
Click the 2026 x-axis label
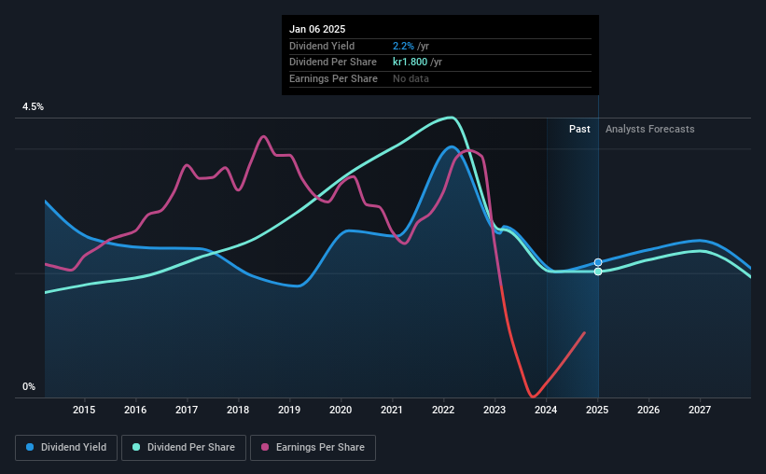pyautogui.click(x=648, y=410)
